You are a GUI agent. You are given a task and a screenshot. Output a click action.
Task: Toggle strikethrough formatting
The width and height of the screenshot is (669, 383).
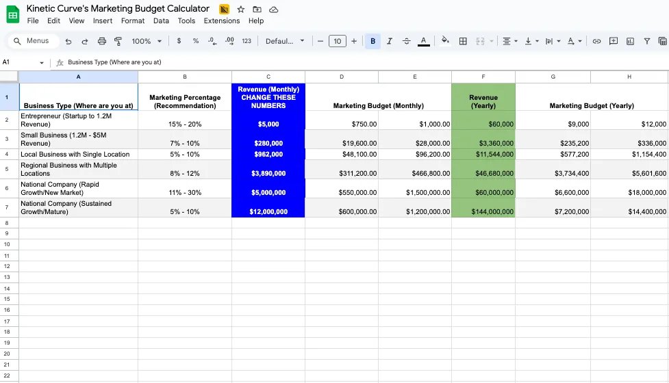click(x=407, y=41)
